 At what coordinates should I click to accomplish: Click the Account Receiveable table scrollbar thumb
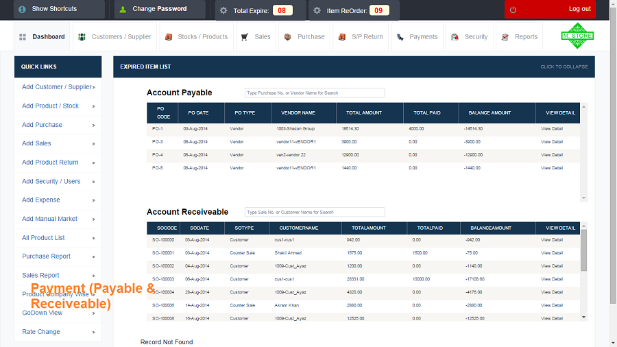583,250
